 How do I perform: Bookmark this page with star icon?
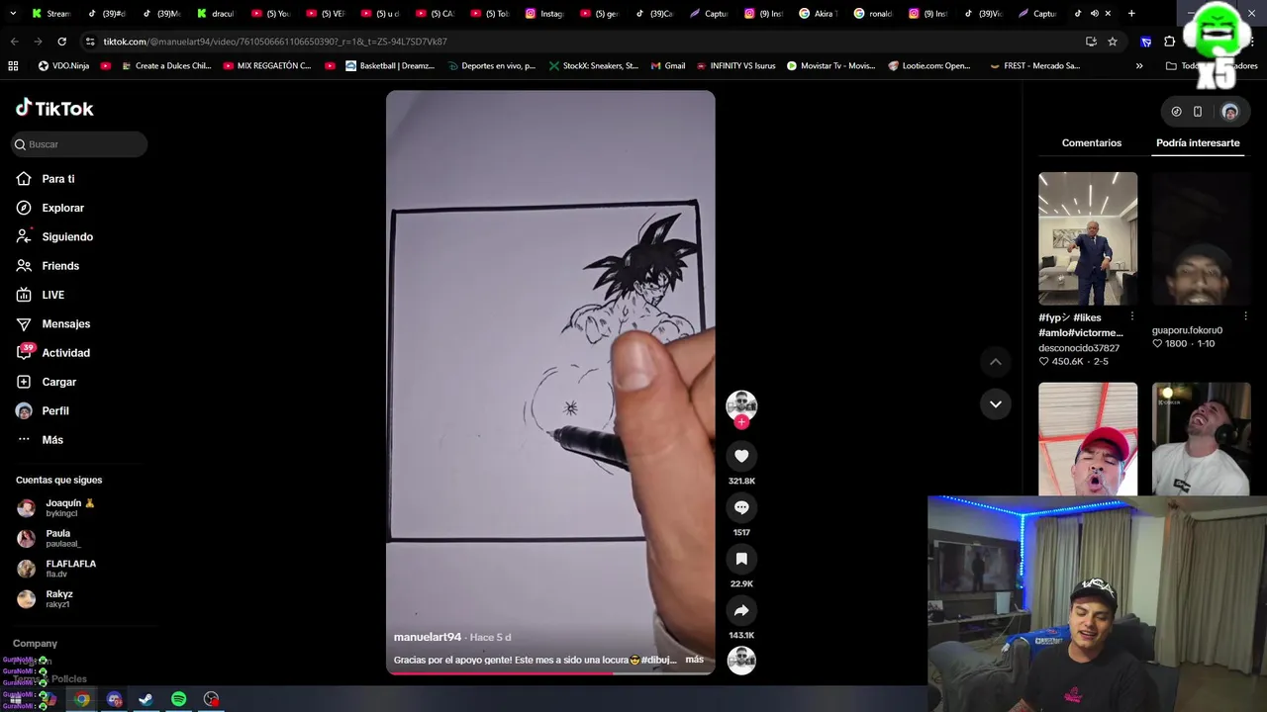[1113, 42]
